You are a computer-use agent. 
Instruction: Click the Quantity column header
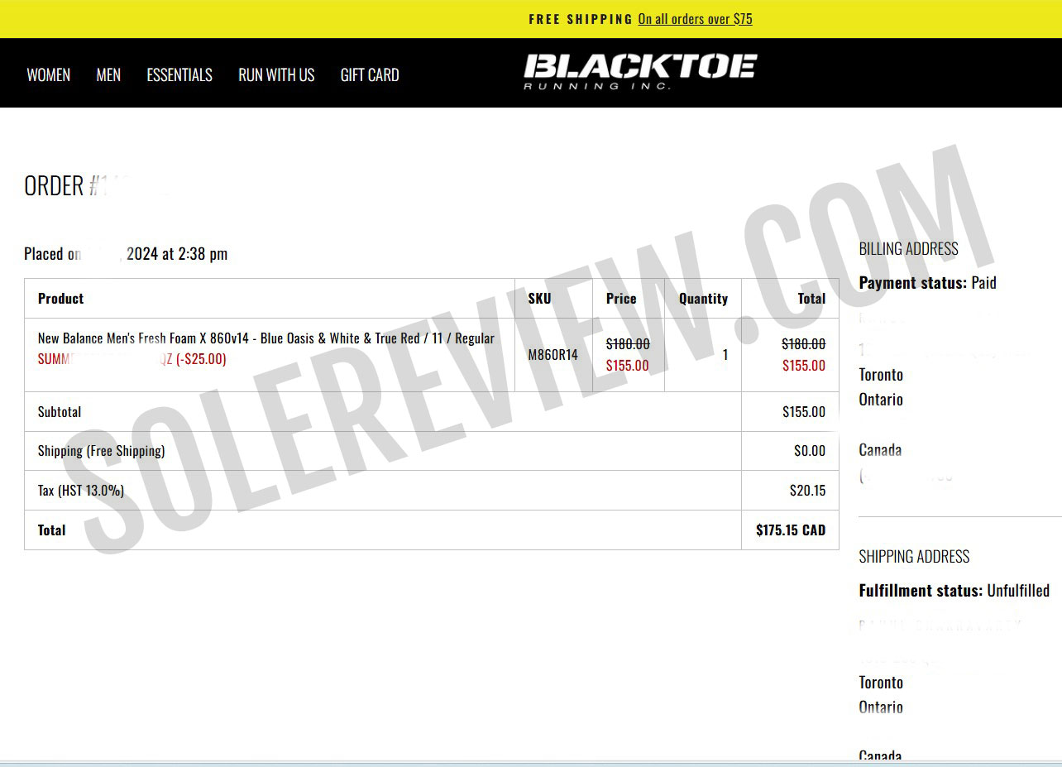point(703,299)
